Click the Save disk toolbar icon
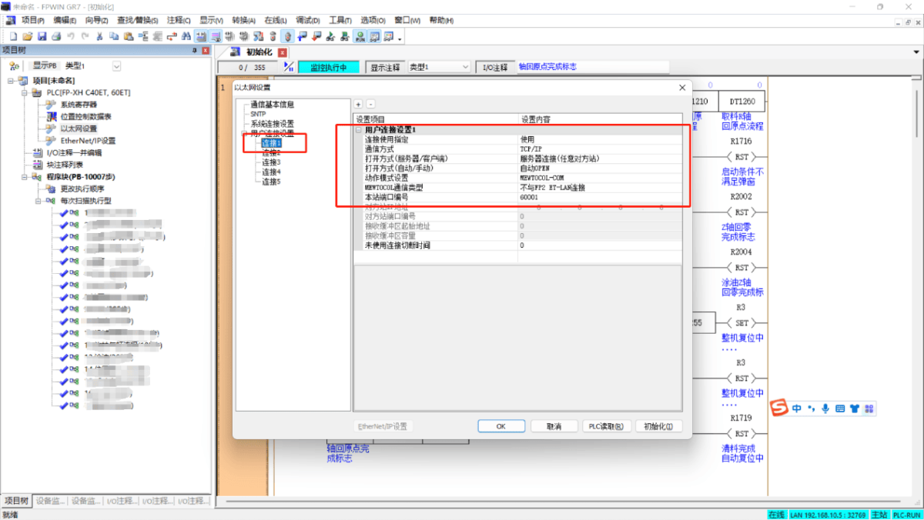The width and height of the screenshot is (924, 520). coord(42,36)
